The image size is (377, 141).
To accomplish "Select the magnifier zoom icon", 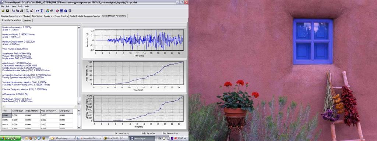I will (27, 11).
